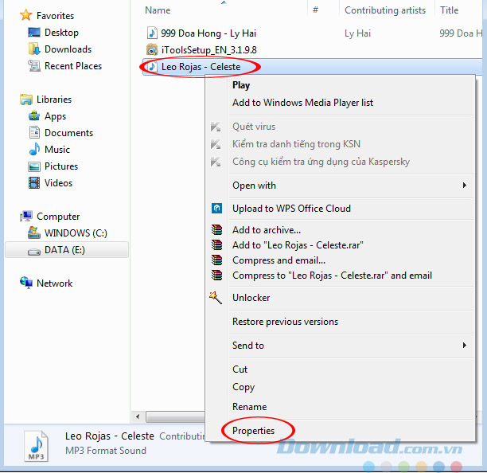
Task: Open Desktop under Favorites
Action: 61,33
